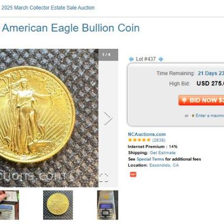Click the small red badge under Location
Screen dimensions: 224x224
point(133,174)
